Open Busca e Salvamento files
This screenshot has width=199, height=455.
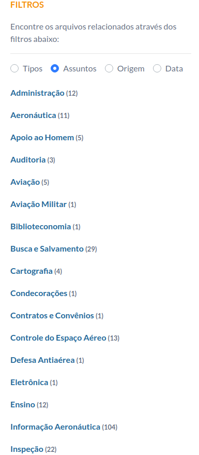47,249
